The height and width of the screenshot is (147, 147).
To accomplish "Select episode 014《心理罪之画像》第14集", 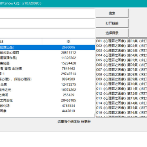I will [122, 103].
